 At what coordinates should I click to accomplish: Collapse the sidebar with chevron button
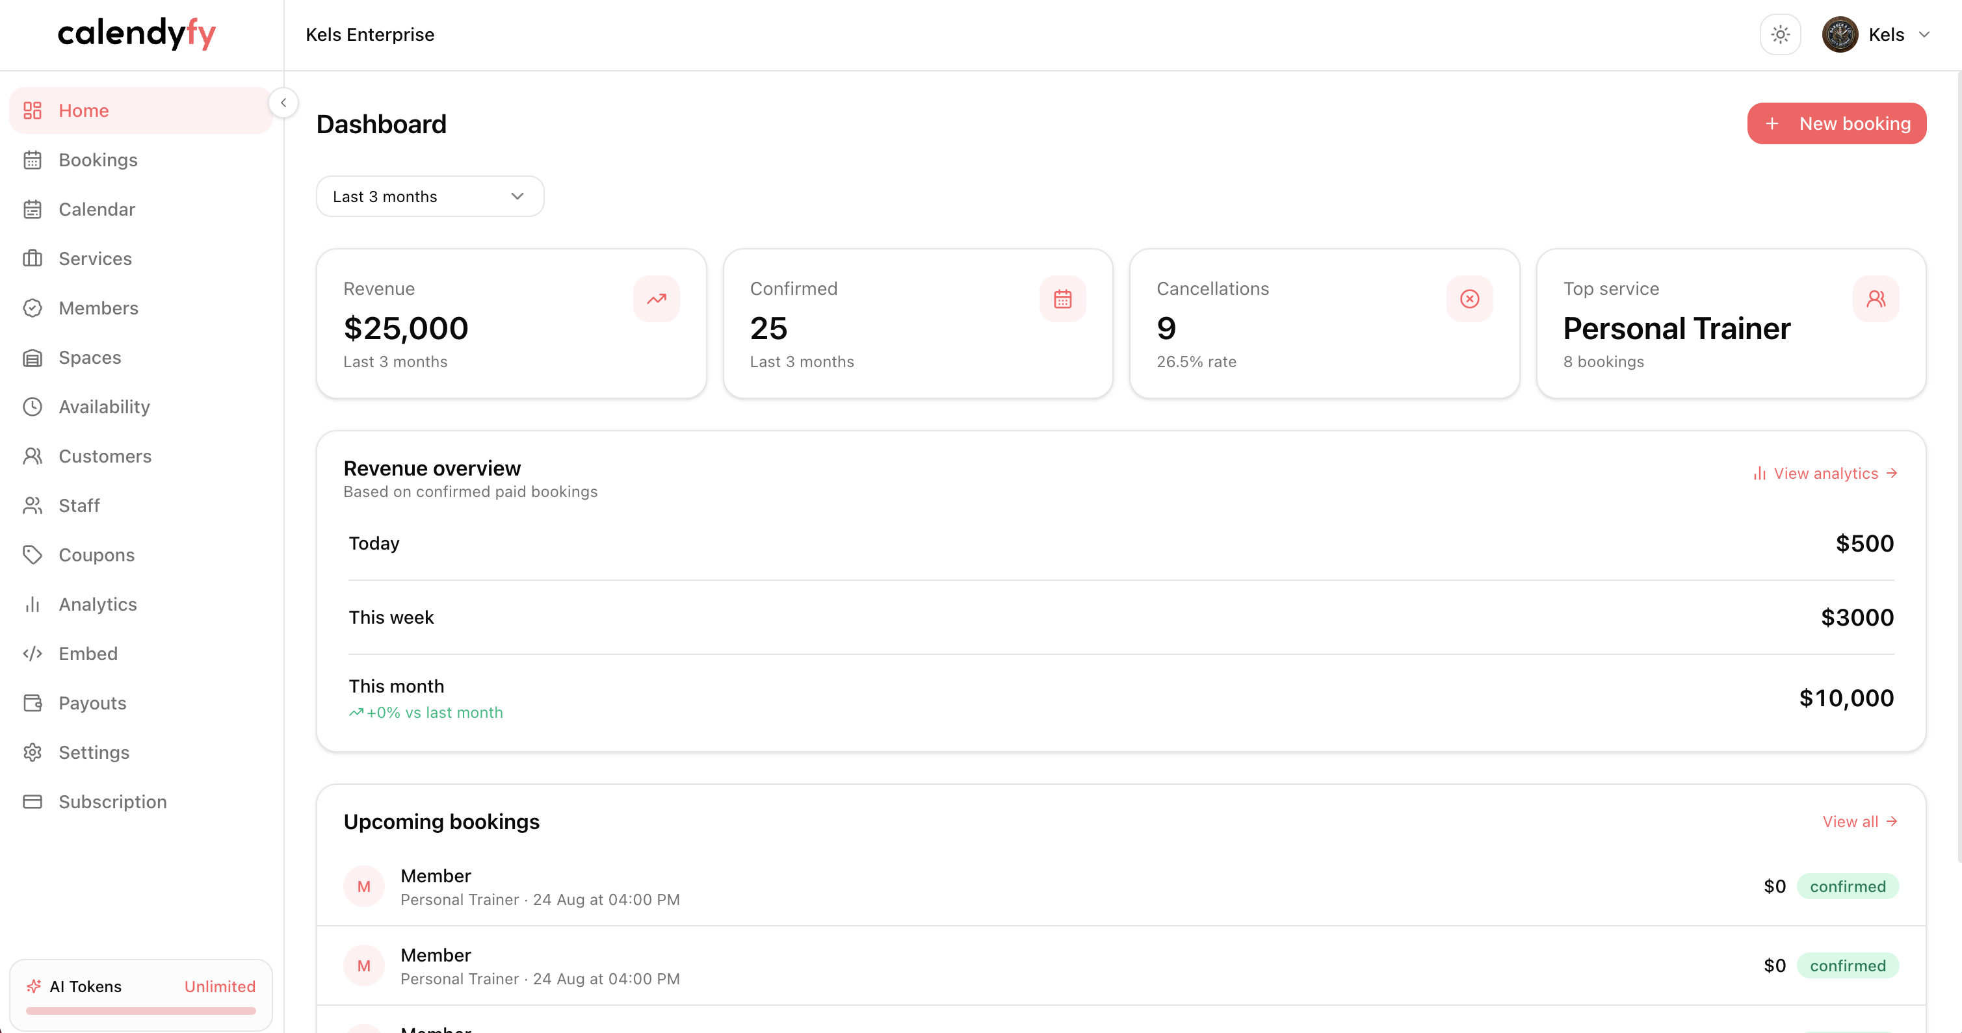[283, 103]
